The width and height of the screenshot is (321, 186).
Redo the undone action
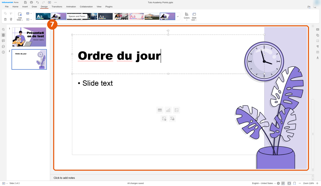43,2
